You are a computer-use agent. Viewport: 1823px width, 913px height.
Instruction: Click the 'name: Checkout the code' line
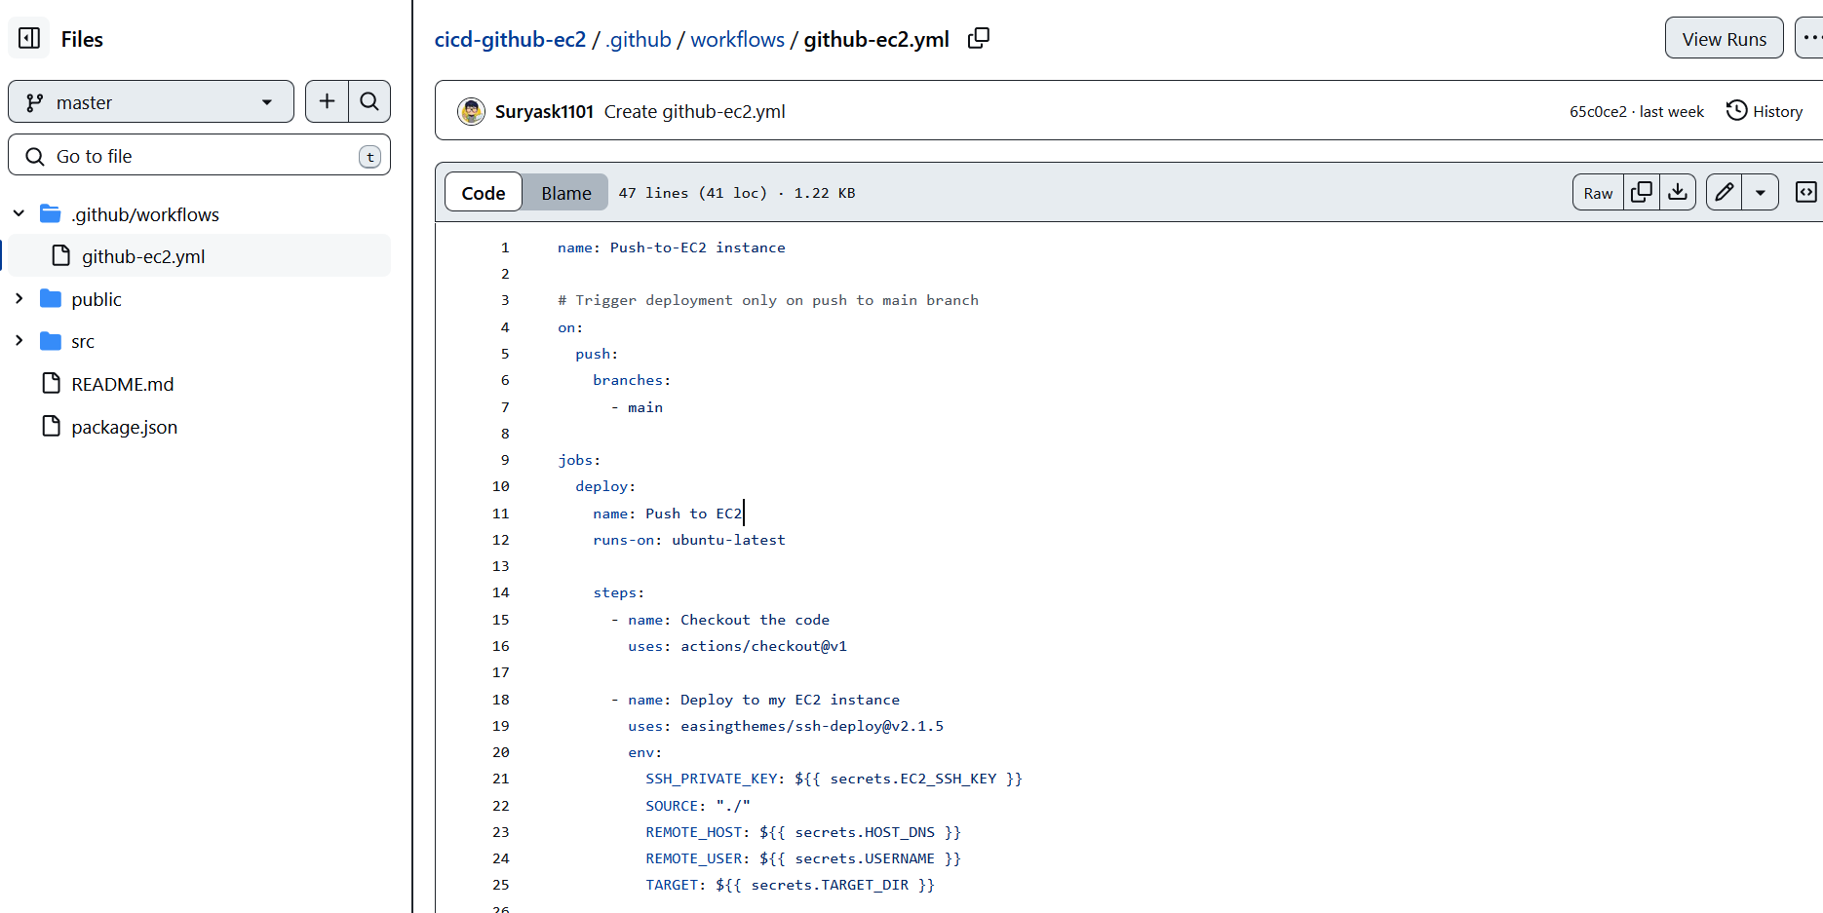[x=729, y=620]
